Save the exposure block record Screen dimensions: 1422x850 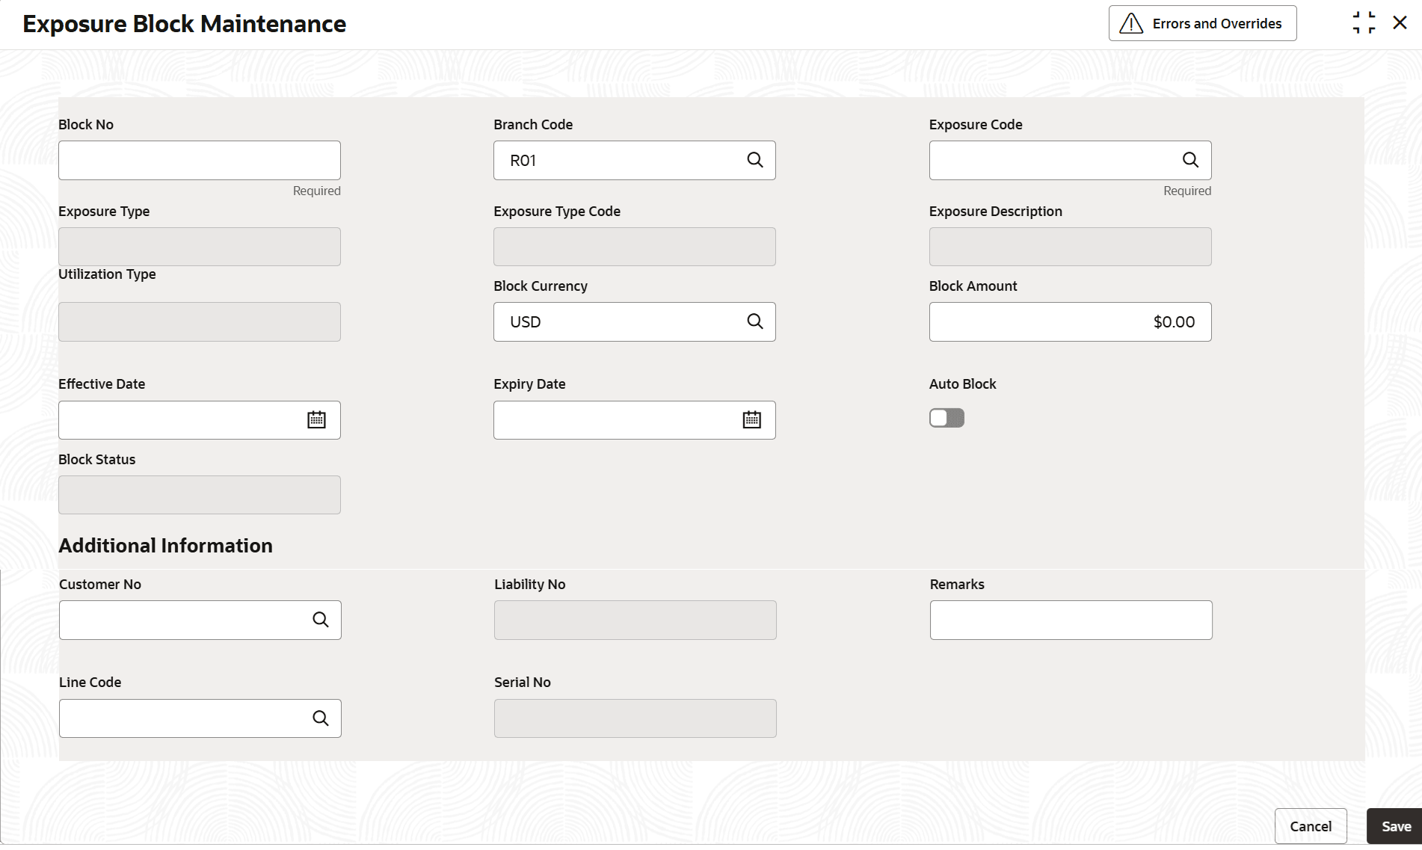(x=1395, y=826)
